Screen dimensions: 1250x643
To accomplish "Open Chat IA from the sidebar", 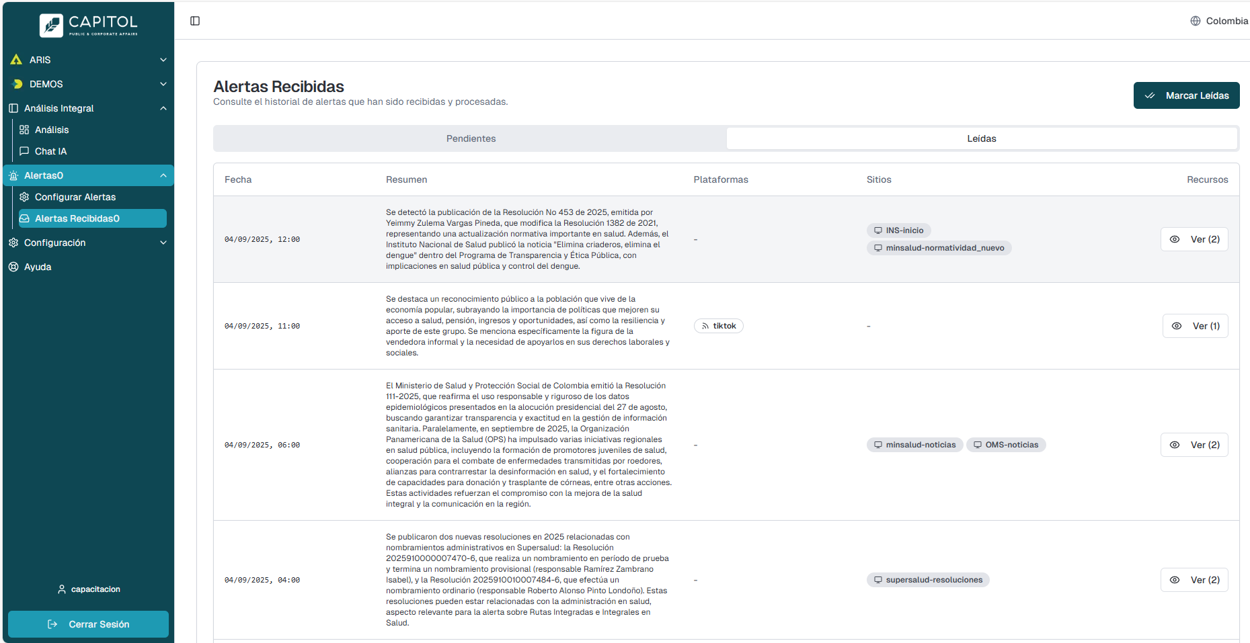I will coord(51,151).
